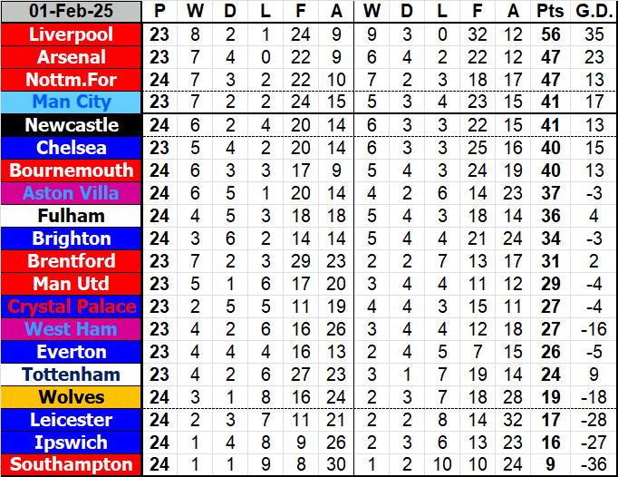The height and width of the screenshot is (477, 618).
Task: Select the P column header
Action: [x=160, y=12]
